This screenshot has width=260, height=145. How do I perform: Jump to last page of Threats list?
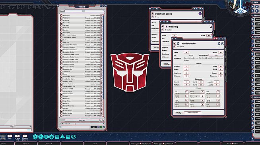pyautogui.click(x=103, y=120)
